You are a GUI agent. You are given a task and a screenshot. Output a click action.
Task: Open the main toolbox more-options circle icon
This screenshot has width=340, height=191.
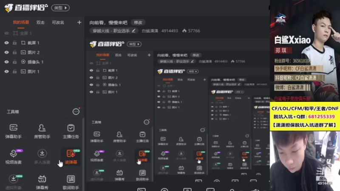pos(76,112)
